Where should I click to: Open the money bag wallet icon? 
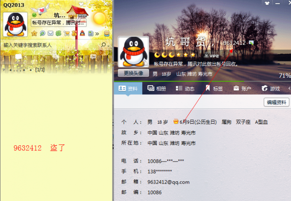74,33
